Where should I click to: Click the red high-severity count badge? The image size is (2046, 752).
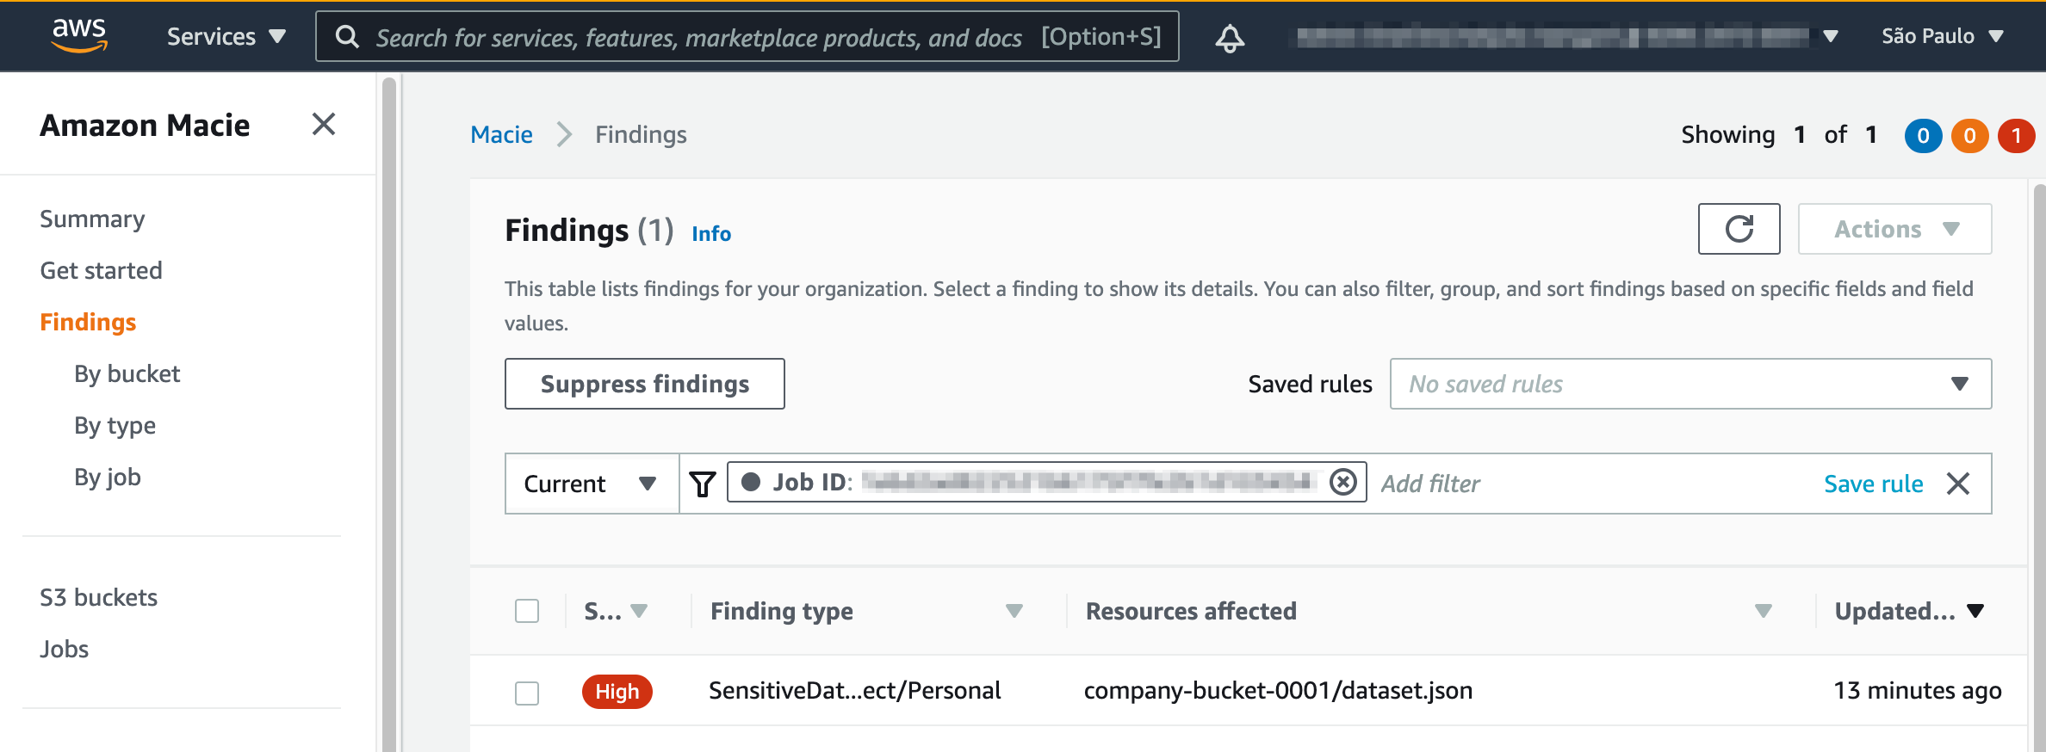(2016, 135)
